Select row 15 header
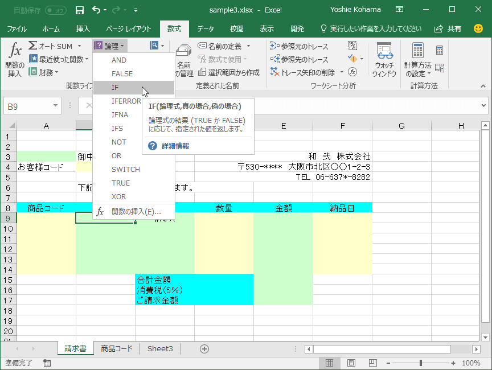The image size is (492, 370). tap(8, 280)
